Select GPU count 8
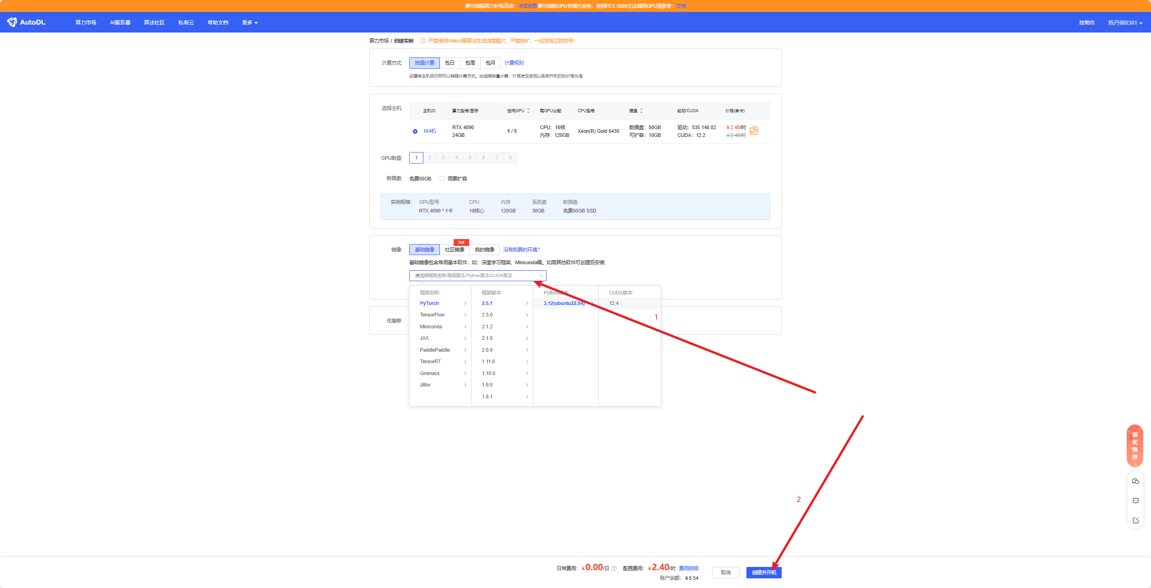The width and height of the screenshot is (1151, 588). [510, 158]
